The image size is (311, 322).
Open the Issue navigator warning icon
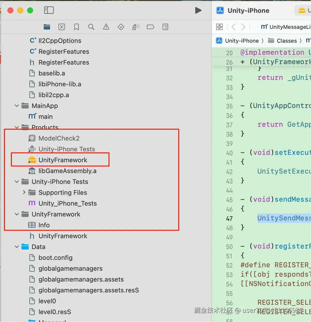[106, 27]
